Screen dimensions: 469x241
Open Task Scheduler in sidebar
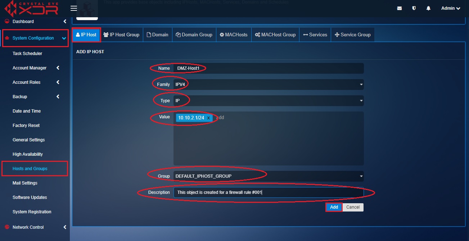coord(27,54)
